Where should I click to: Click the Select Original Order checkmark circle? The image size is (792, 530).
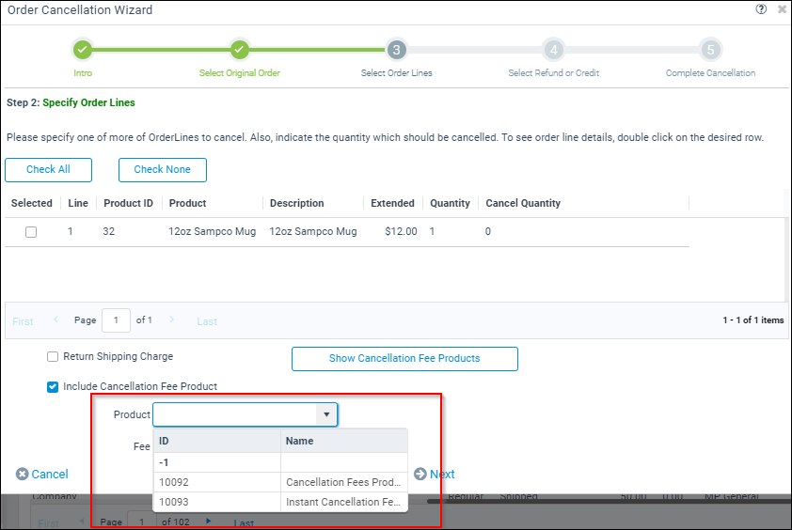coord(240,50)
